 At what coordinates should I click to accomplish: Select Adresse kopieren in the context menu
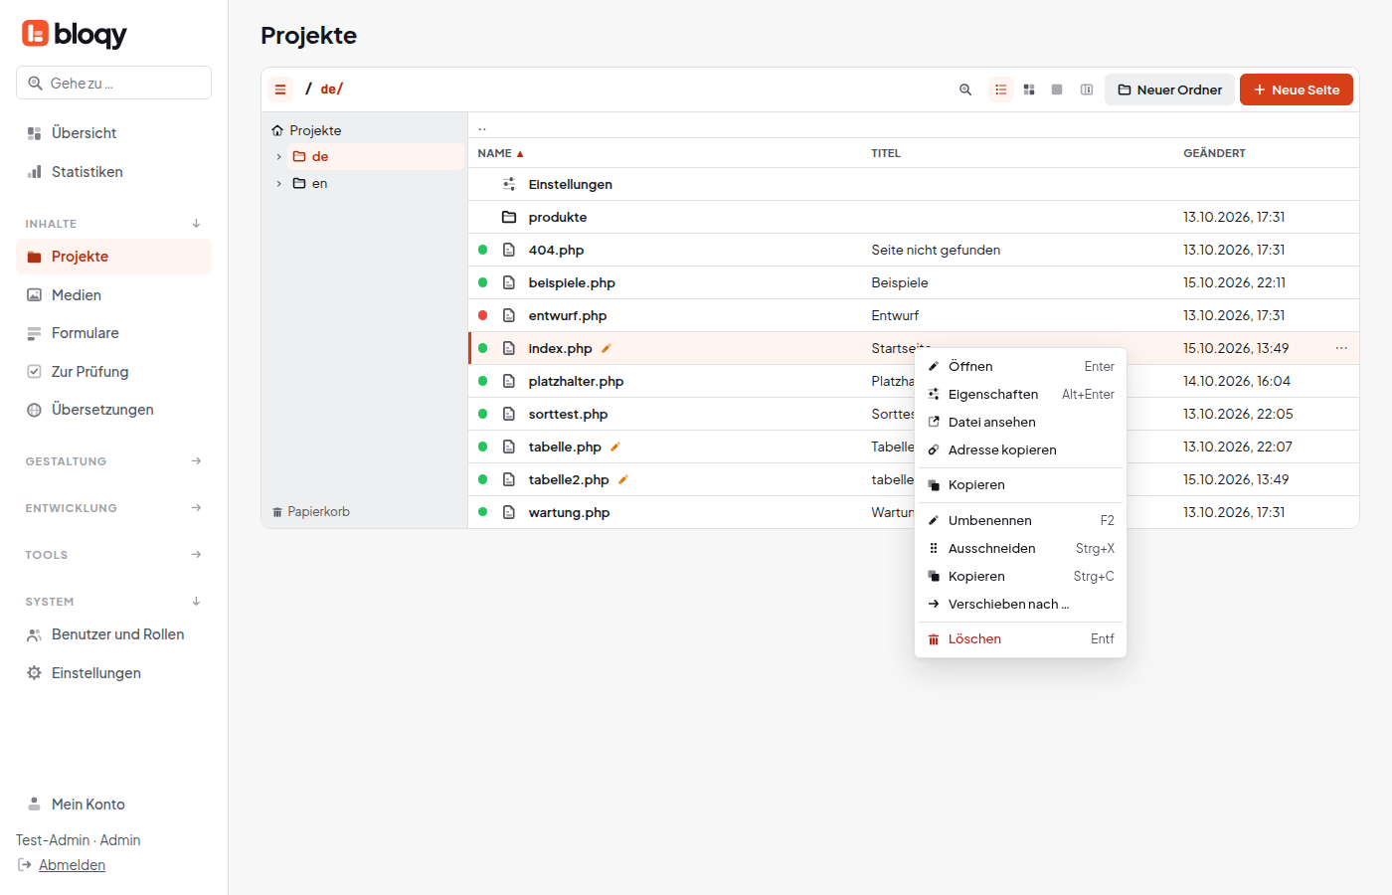pos(1020,450)
